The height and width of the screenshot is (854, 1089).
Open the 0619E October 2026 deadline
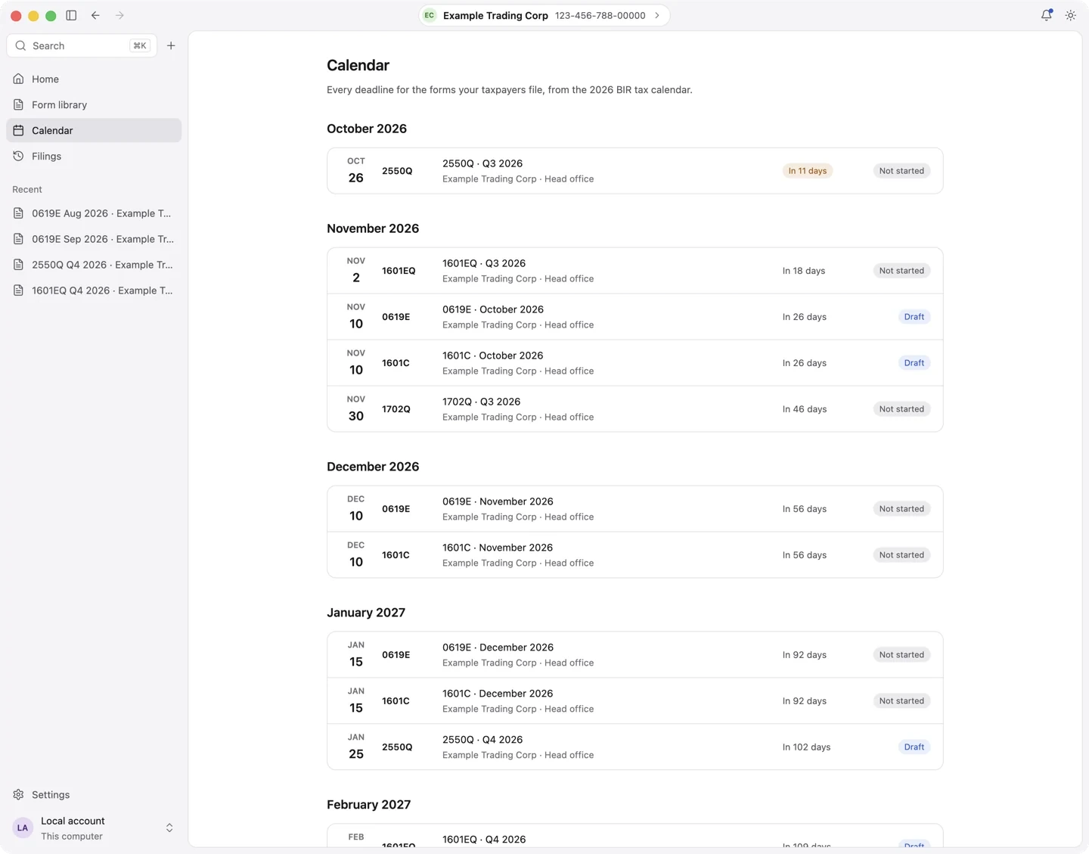[634, 317]
